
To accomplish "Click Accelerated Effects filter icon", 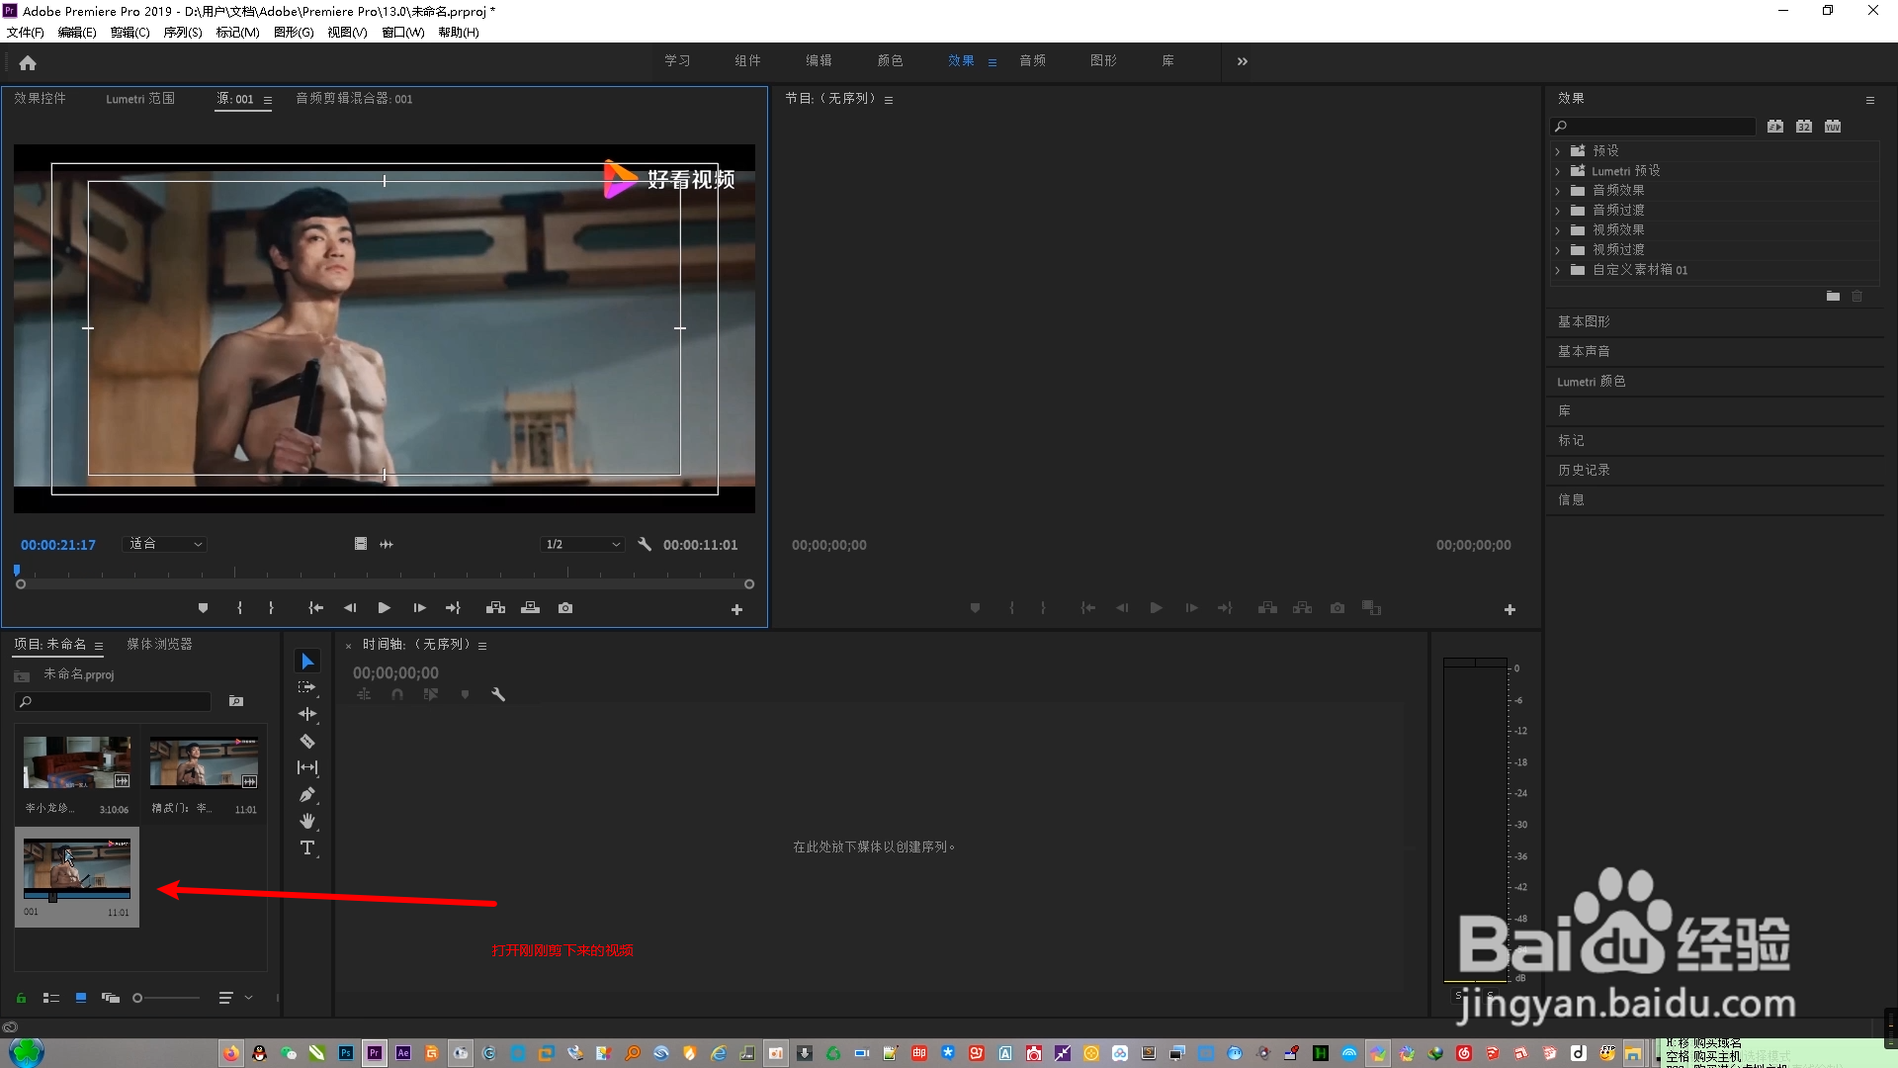I will click(x=1775, y=127).
